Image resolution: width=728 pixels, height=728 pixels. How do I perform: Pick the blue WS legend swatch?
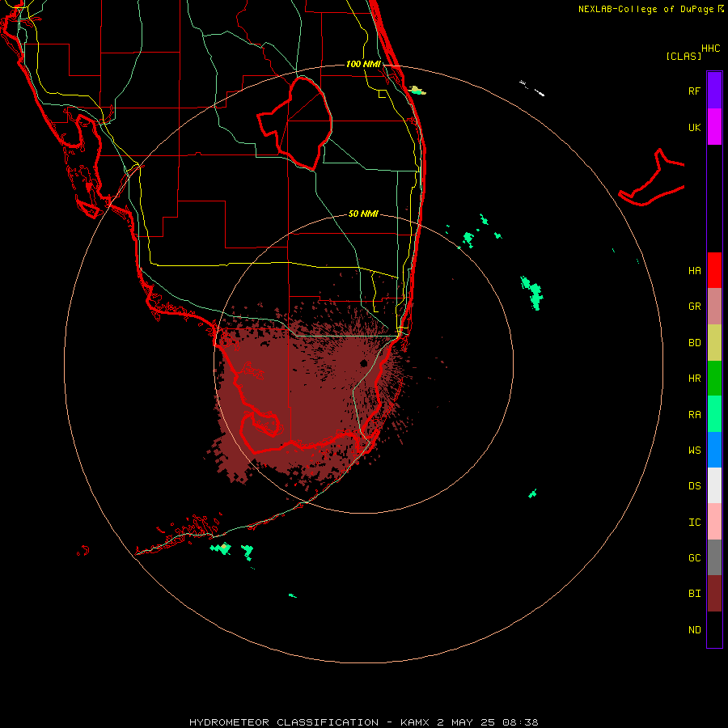pyautogui.click(x=714, y=450)
